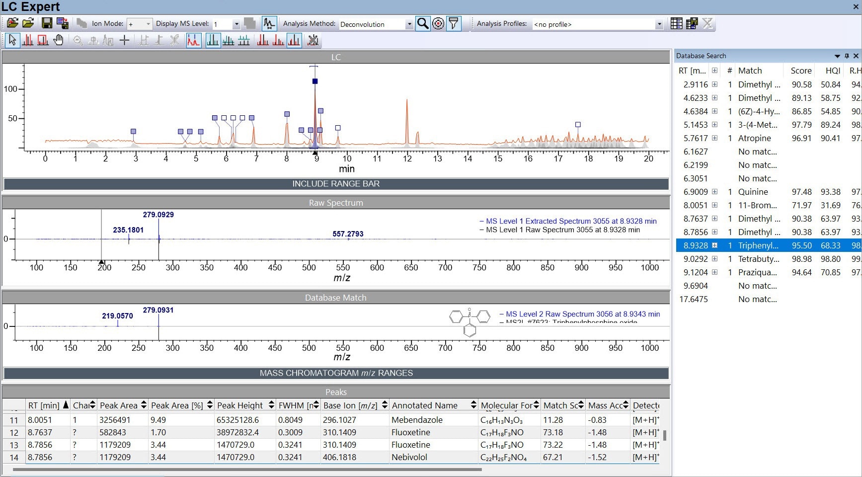Image resolution: width=862 pixels, height=477 pixels.
Task: Open an existing data file
Action: coord(12,22)
